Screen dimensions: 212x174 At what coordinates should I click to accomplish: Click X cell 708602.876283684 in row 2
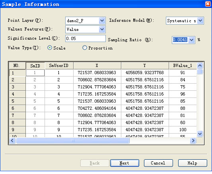(x=97, y=80)
